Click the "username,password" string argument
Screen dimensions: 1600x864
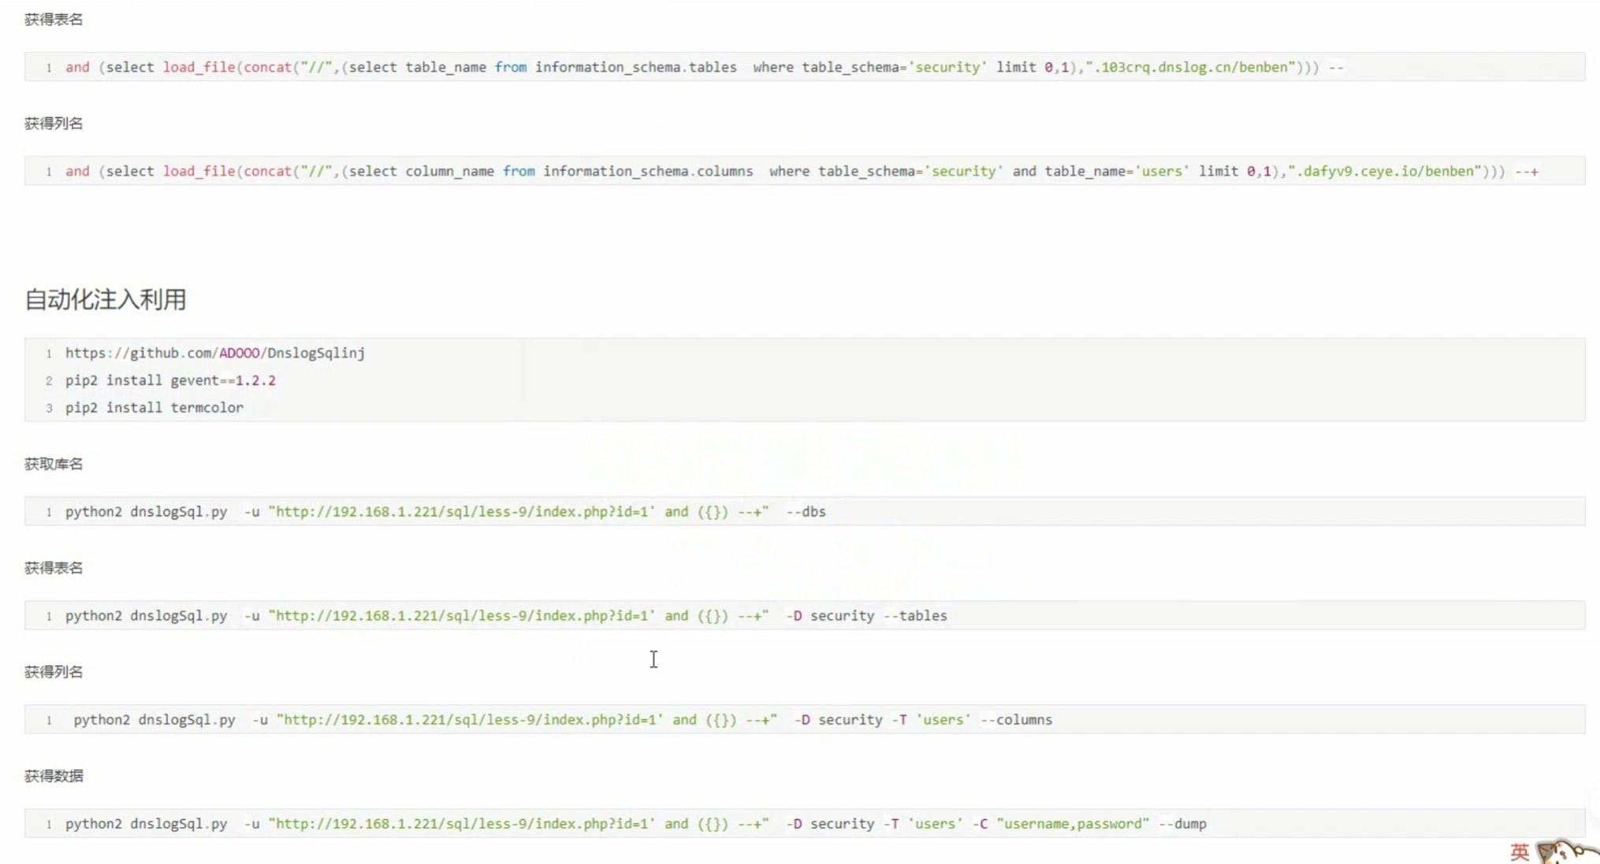1073,824
